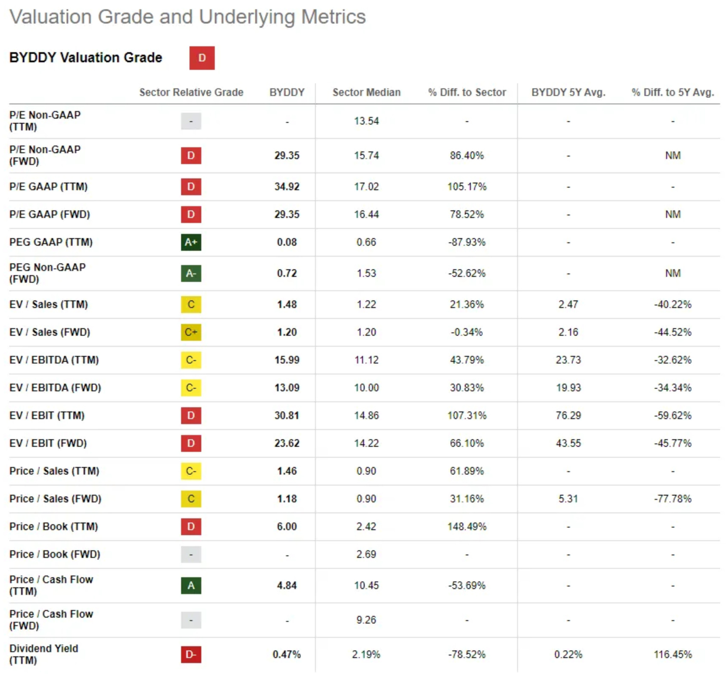Image resolution: width=726 pixels, height=674 pixels.
Task: Click the C- grade badge for Price / Sales (TTM)
Action: [191, 471]
